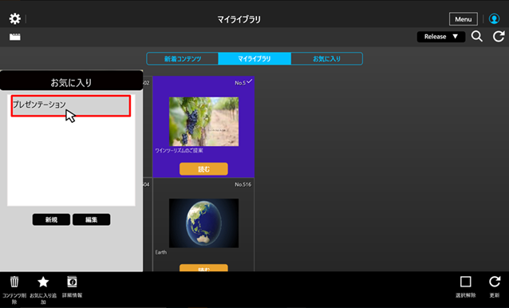This screenshot has height=308, width=509.
Task: Select プレゼンテーション in favorites list
Action: point(71,105)
